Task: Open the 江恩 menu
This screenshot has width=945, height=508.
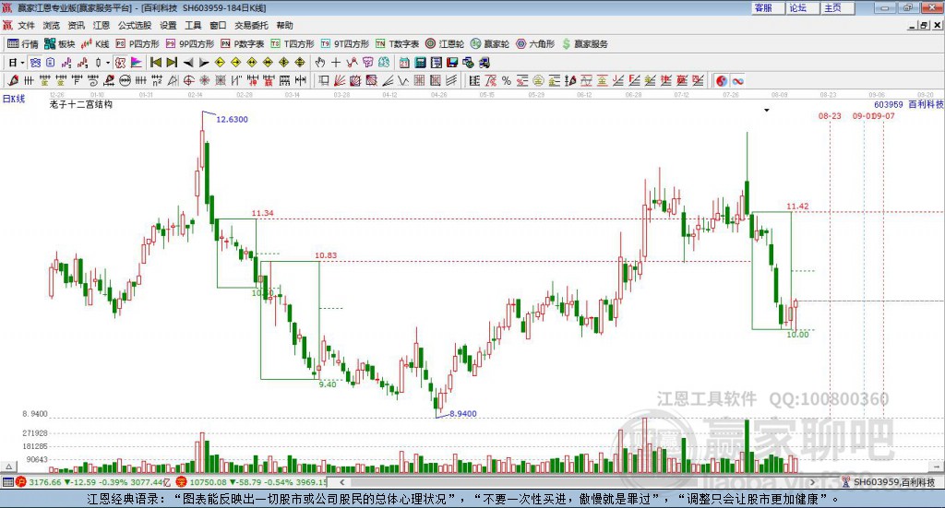Action: tap(102, 25)
